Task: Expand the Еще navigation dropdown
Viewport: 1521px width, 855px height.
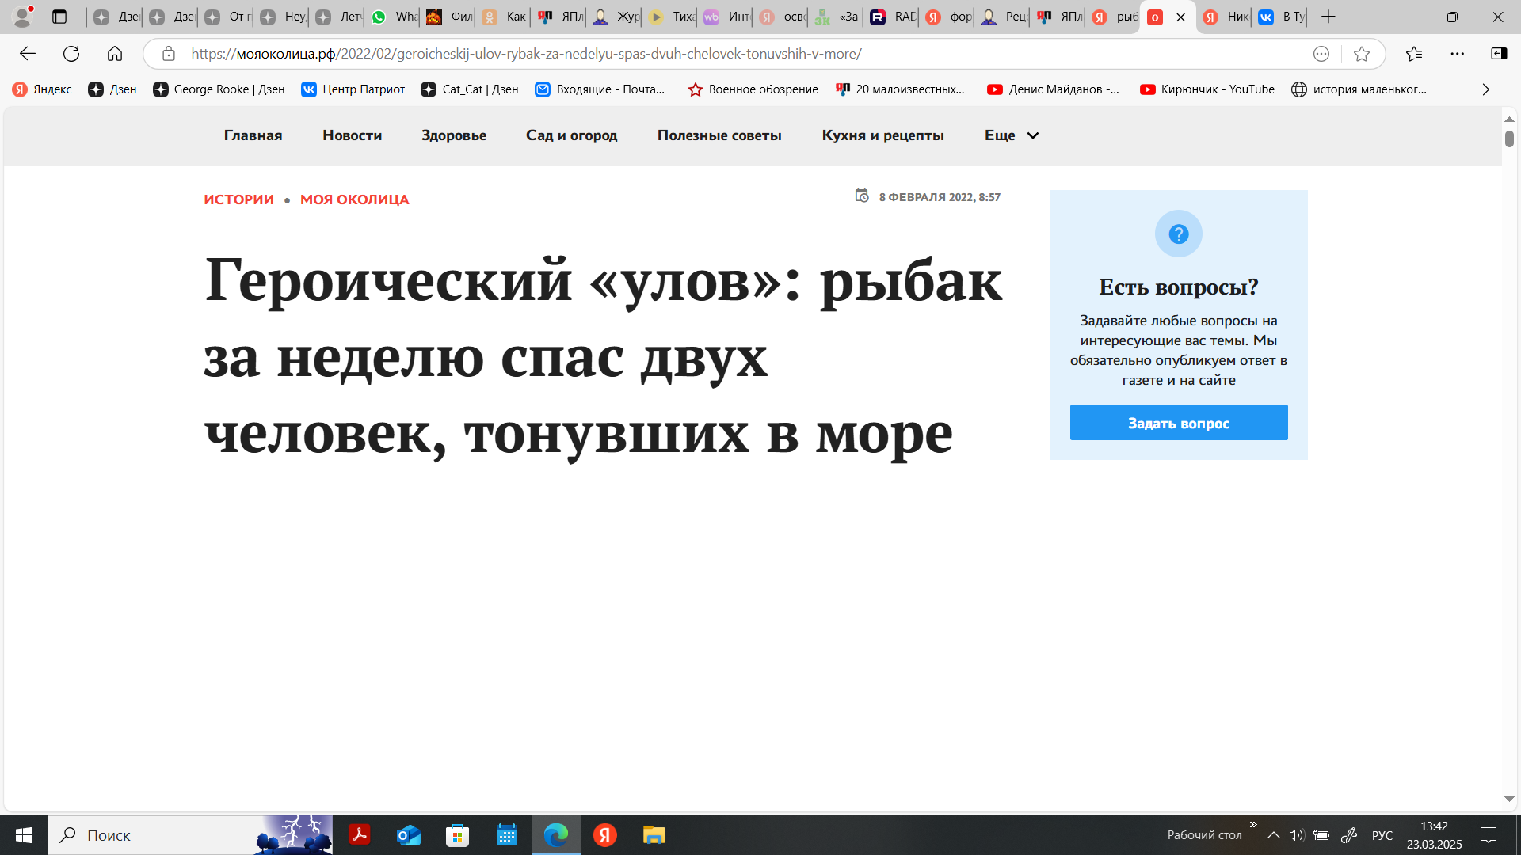Action: (1012, 135)
